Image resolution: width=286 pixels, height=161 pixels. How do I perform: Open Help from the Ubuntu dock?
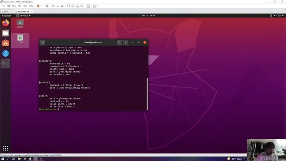click(x=5, y=53)
